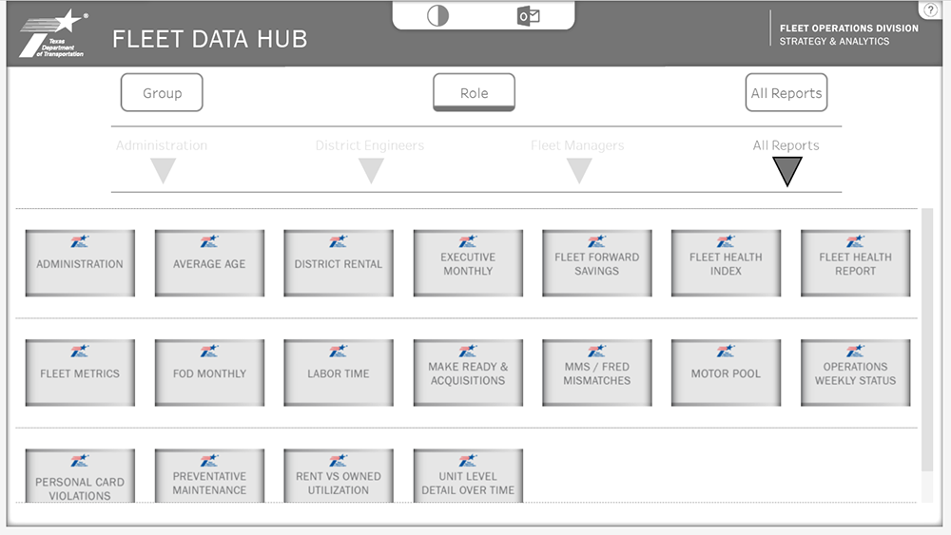Expand the District Engineers arrow
The width and height of the screenshot is (951, 535).
pyautogui.click(x=371, y=171)
